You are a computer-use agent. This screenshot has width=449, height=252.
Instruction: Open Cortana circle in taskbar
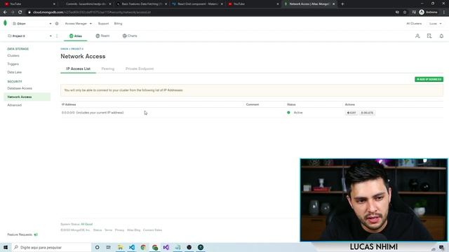(97, 247)
